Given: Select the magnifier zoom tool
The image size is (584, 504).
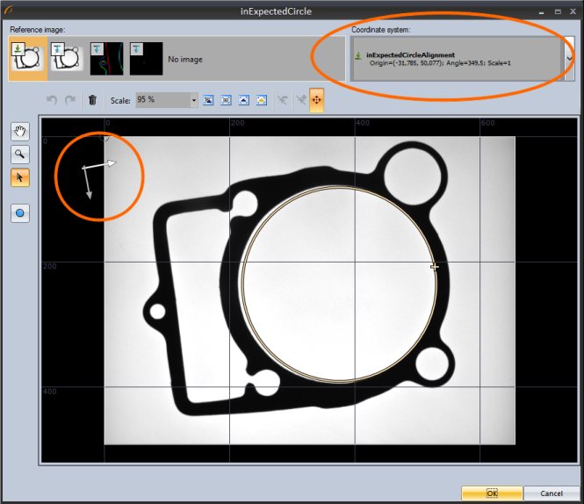Looking at the screenshot, I should (19, 155).
